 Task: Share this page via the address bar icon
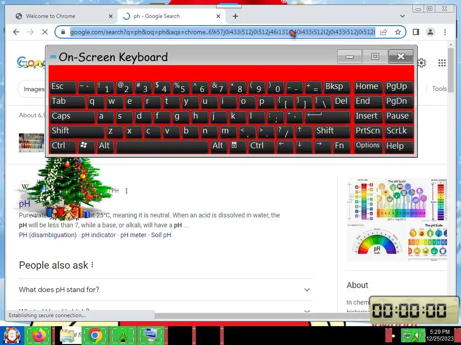click(384, 32)
